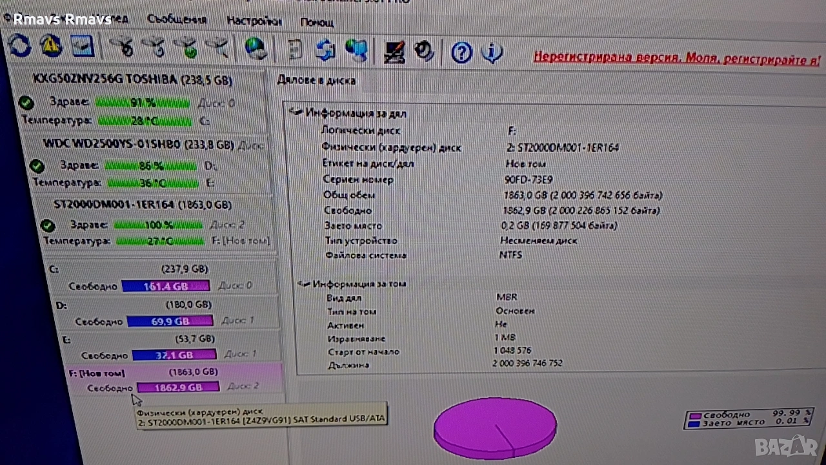826x465 pixels.
Task: Click the physical disk value '2: ST2000DM001-1ER164'
Action: (x=563, y=148)
